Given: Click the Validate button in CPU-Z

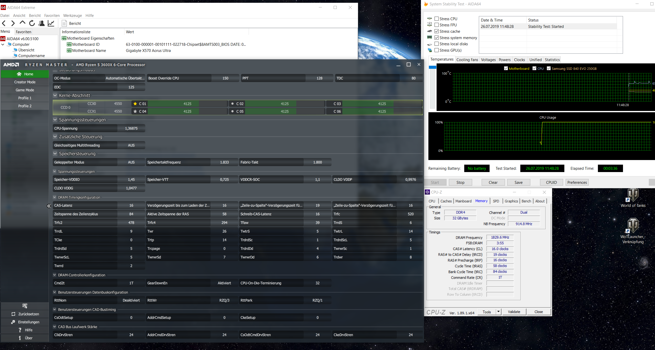Looking at the screenshot, I should point(514,312).
